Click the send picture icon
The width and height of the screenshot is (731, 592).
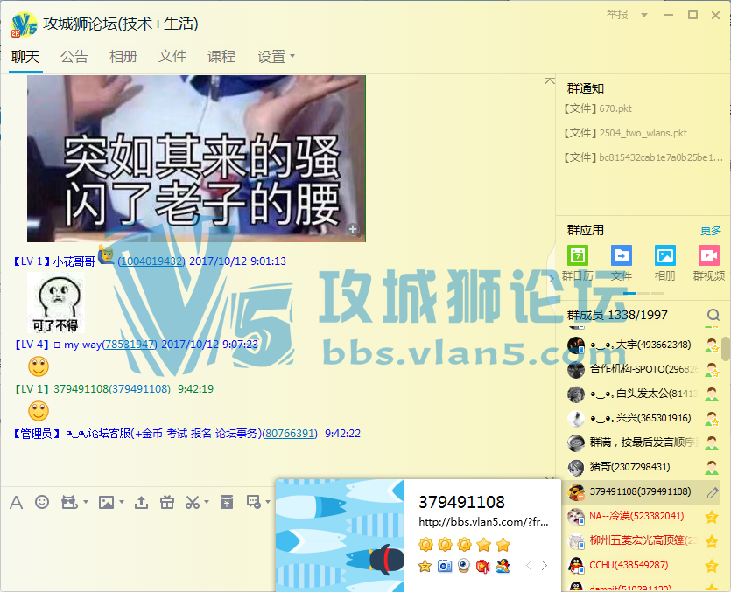tap(106, 502)
